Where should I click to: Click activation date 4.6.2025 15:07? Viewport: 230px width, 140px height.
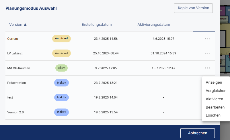point(163,39)
